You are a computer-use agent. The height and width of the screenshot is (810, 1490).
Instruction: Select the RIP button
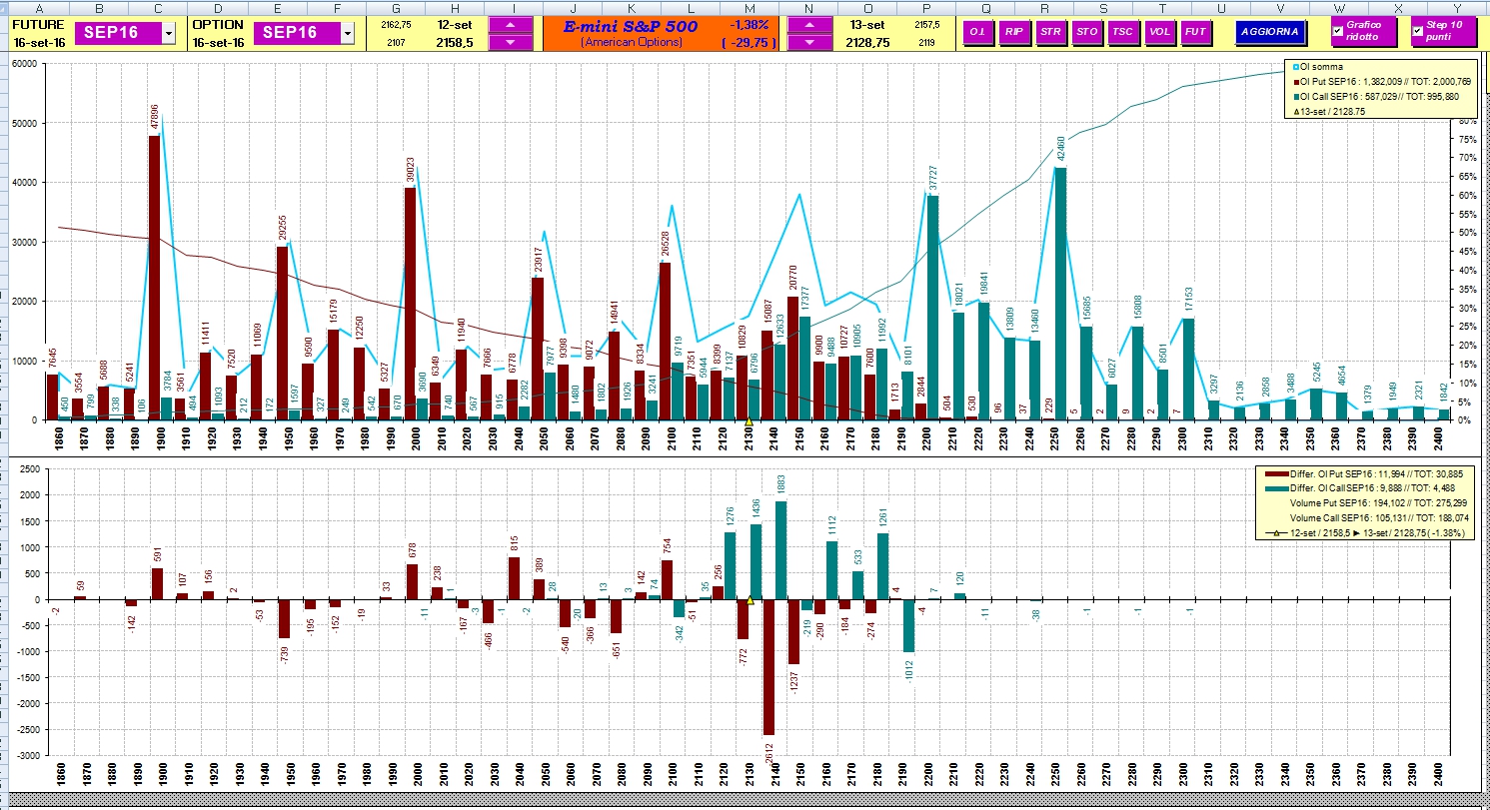tap(1014, 32)
